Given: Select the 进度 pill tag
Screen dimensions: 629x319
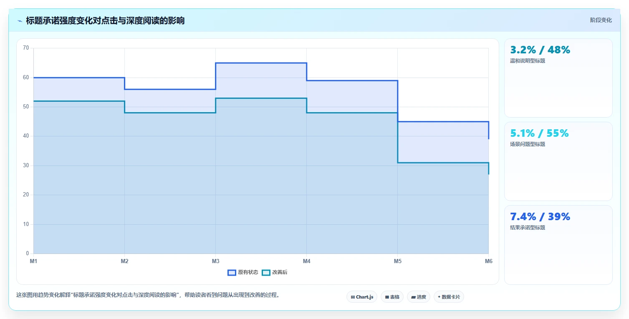Looking at the screenshot, I should [x=419, y=297].
